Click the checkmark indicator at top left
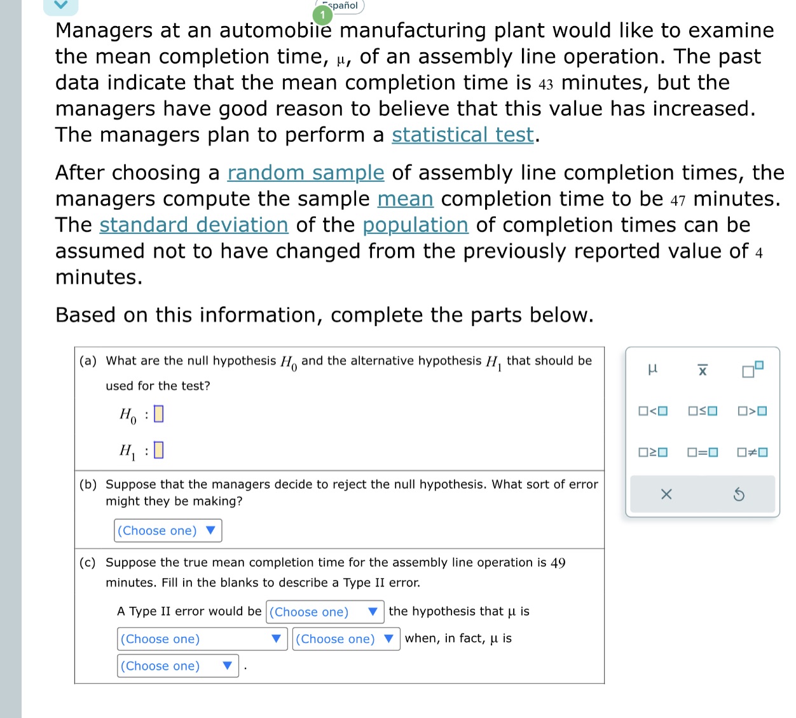The image size is (796, 718). (x=60, y=5)
